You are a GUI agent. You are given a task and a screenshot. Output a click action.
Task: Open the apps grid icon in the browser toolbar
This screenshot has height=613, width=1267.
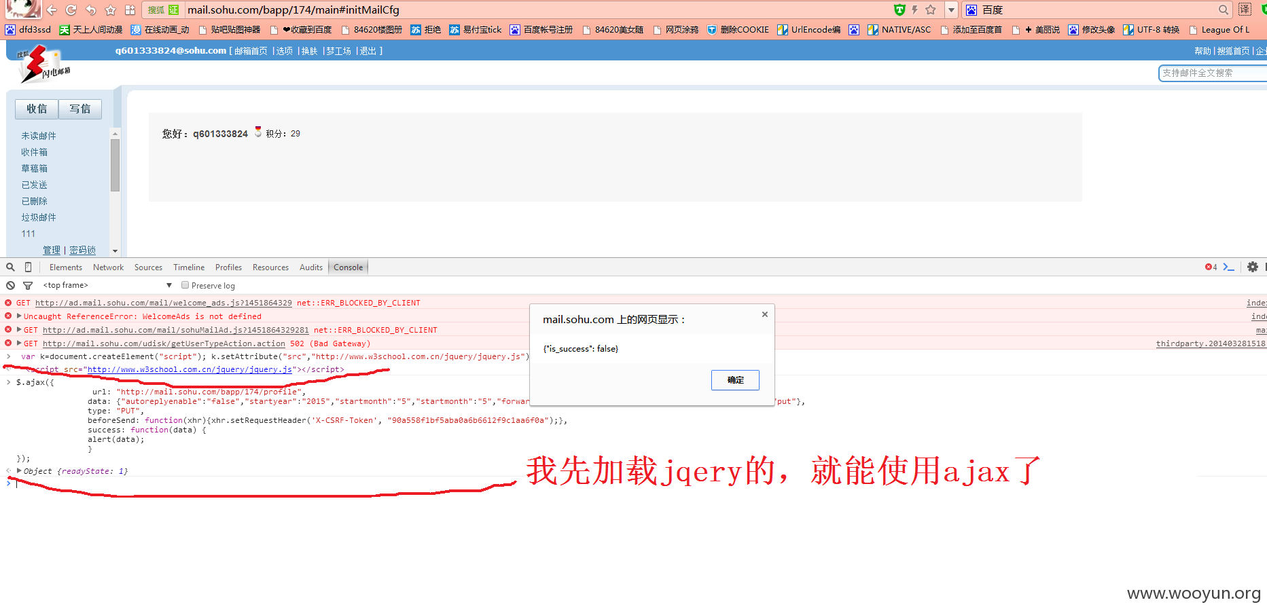click(x=130, y=10)
